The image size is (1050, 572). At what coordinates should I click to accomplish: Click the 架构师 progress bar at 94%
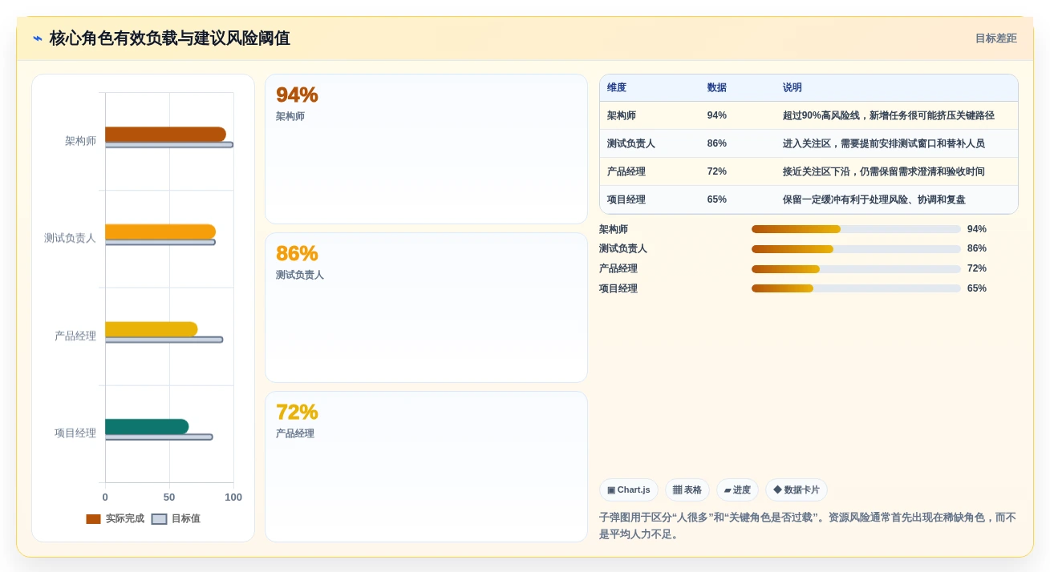[856, 229]
